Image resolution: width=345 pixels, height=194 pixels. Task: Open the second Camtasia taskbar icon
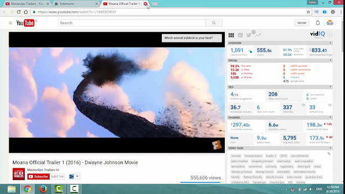tap(74, 189)
